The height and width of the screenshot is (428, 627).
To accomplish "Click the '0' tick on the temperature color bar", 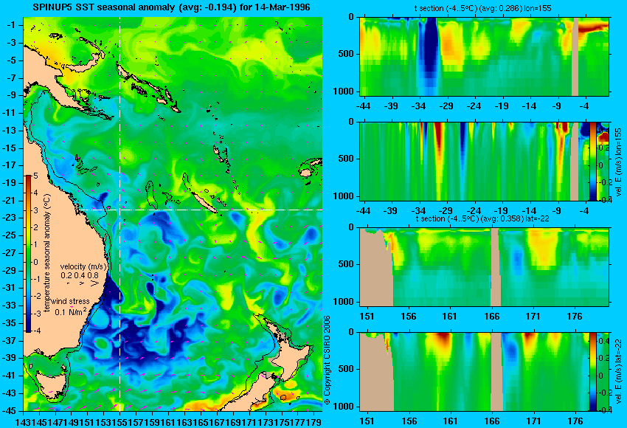I will (x=35, y=262).
